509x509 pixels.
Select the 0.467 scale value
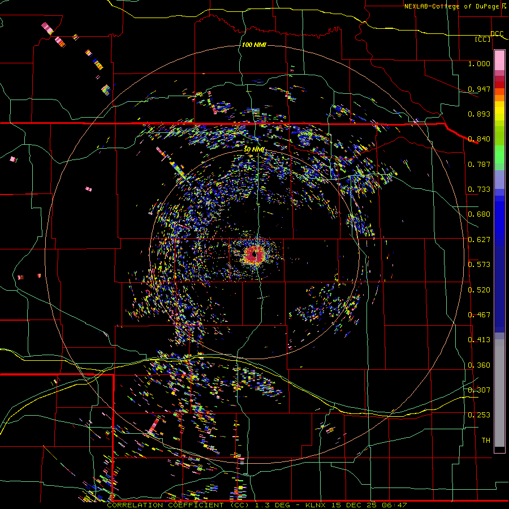[x=479, y=314]
